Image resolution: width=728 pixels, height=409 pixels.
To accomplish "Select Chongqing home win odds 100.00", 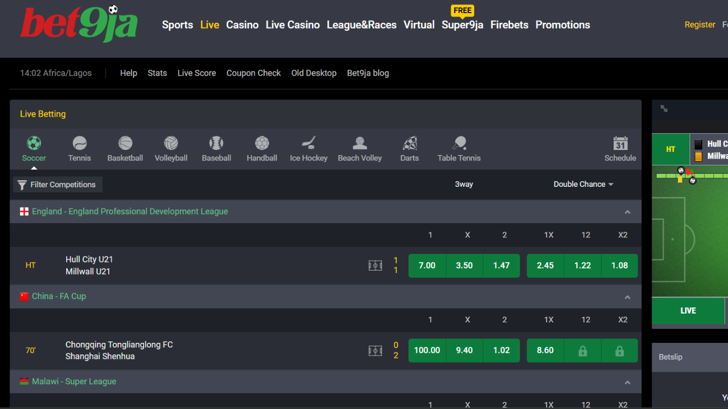I will point(427,350).
